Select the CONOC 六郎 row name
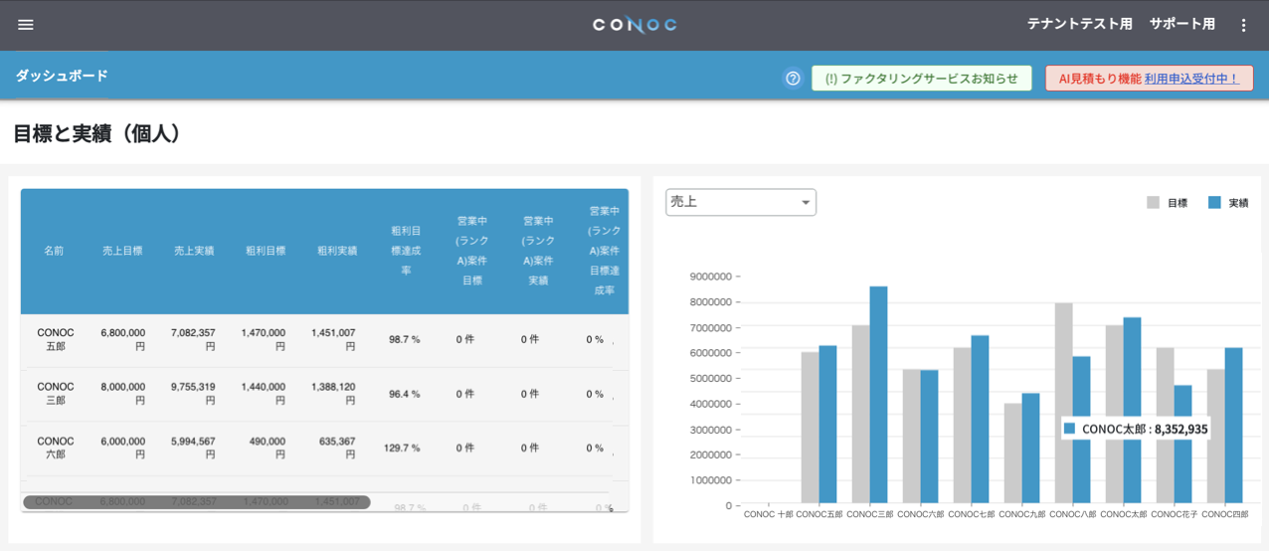 (56, 448)
